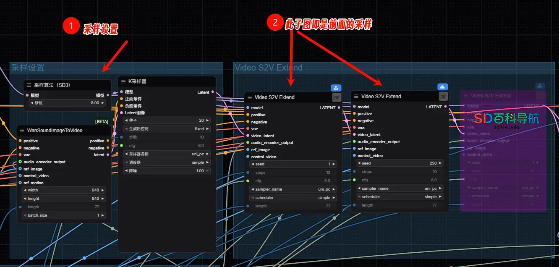Increase the width value in WanSoundImageToVideo
The height and width of the screenshot is (267, 559).
103,190
